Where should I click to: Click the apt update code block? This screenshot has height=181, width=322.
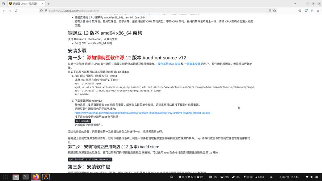83,121
